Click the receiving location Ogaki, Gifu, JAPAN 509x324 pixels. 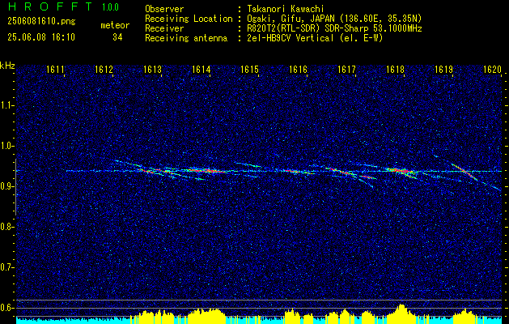coord(291,19)
